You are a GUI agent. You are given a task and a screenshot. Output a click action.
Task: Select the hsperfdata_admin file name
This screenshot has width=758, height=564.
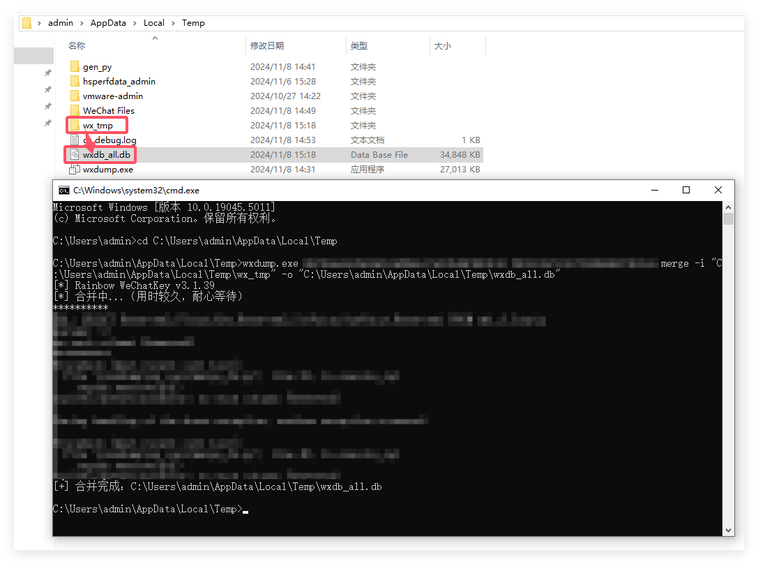(119, 81)
